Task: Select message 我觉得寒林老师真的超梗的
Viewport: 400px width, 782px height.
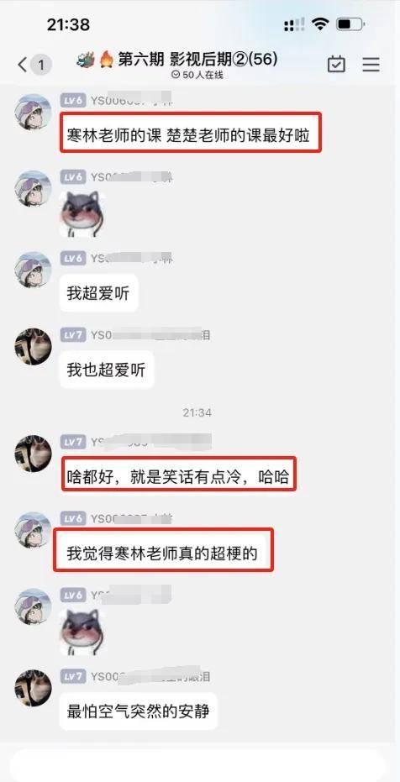Action: [164, 550]
